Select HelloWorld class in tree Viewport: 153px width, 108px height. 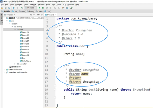26,61
